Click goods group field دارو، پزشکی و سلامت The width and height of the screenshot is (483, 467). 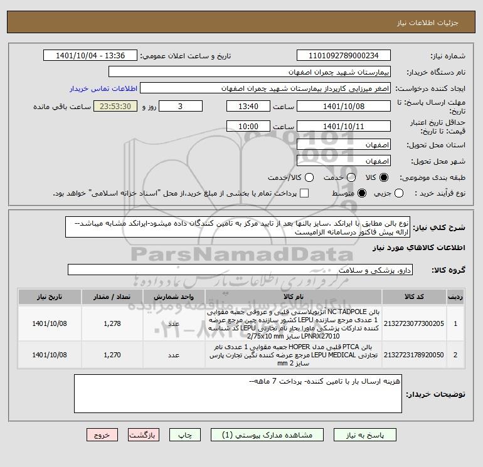(x=240, y=270)
